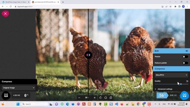Click the left Compress panel header
The width and height of the screenshot is (190, 107).
click(18, 81)
